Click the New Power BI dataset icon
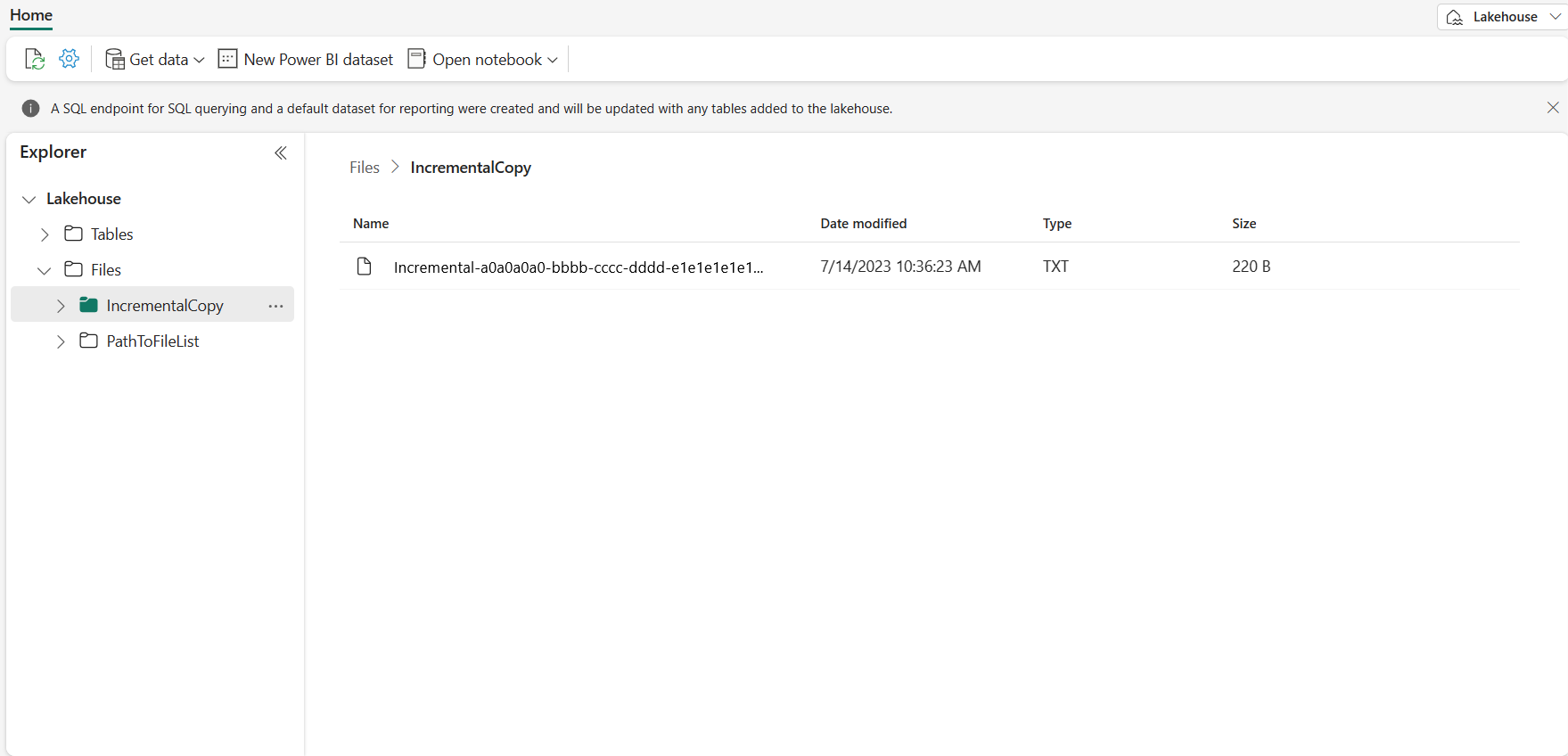The width and height of the screenshot is (1568, 756). pos(227,59)
